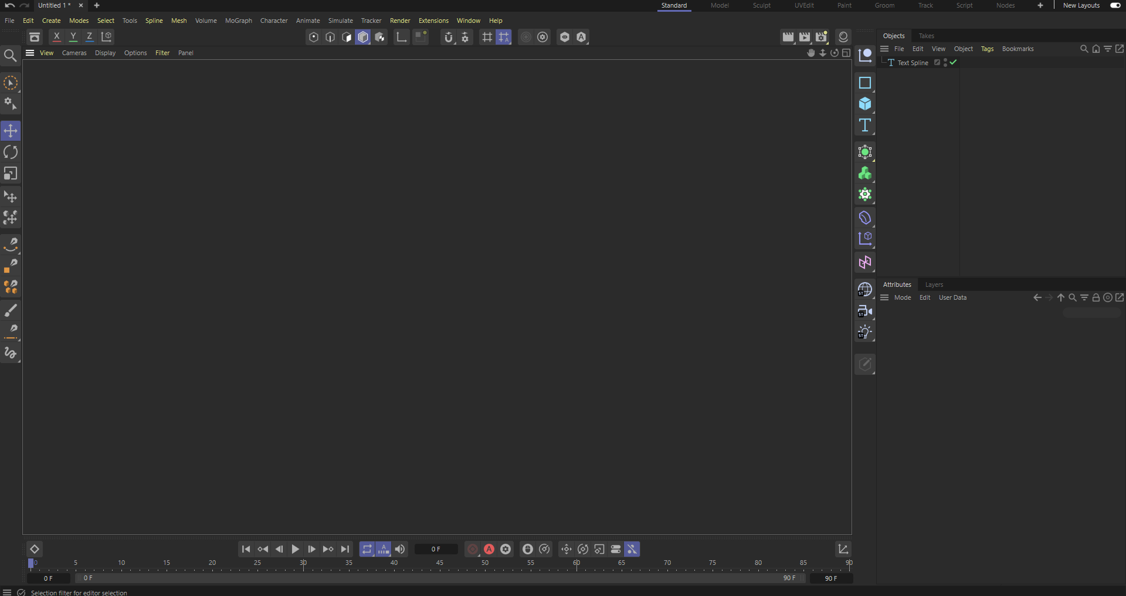Switch to the Takes tab

(x=927, y=36)
